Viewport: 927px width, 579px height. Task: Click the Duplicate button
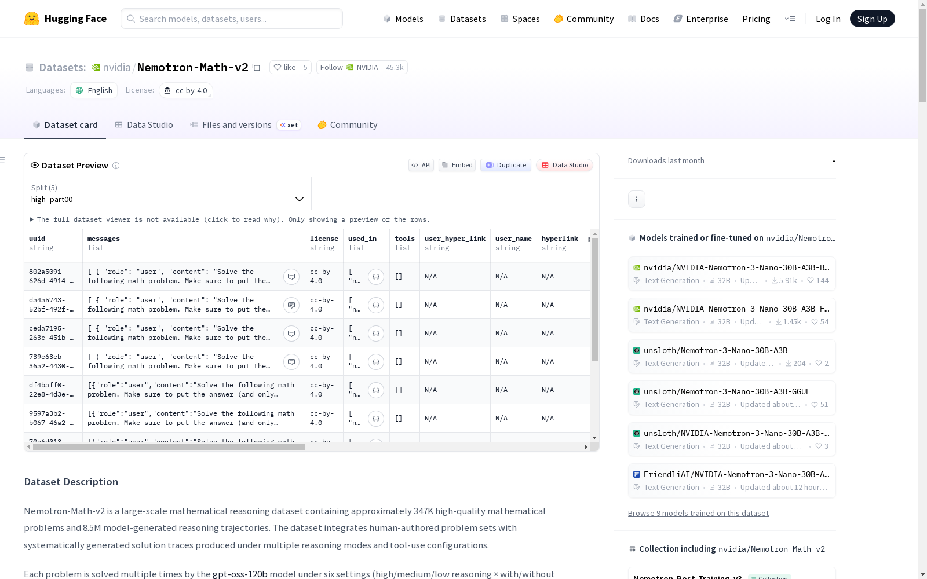coord(506,165)
